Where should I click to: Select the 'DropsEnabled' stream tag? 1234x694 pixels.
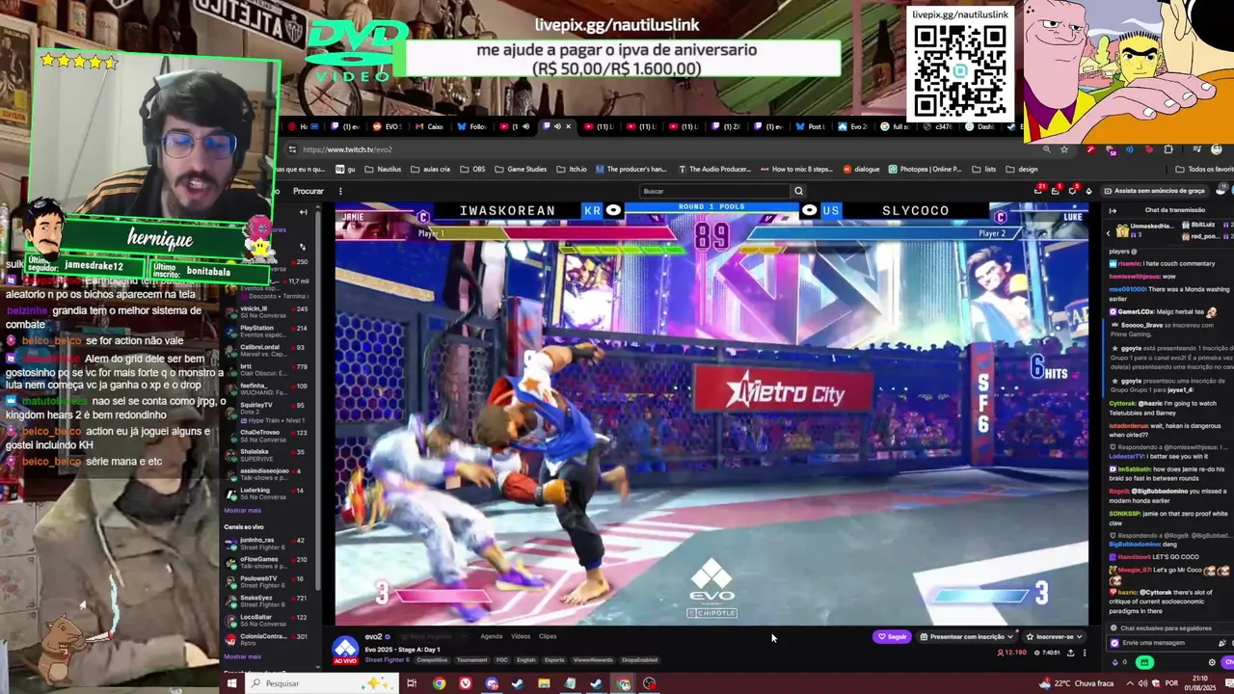point(639,660)
